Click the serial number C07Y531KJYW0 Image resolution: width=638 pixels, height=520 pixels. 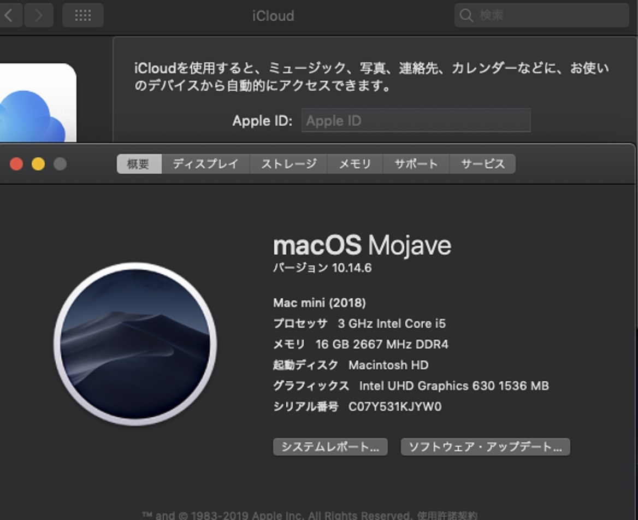[395, 406]
